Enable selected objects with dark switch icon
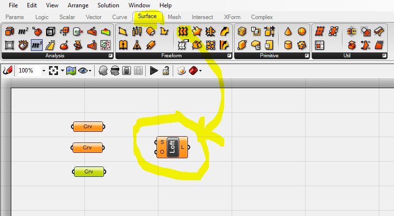This screenshot has width=394, height=216. [127, 71]
